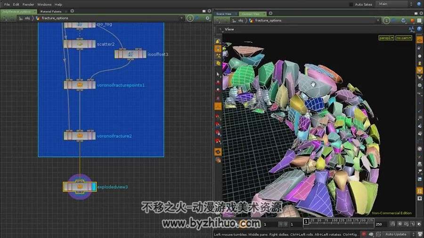Screen dimensions: 424x238
Task: Click the obj path segment in viewport pane
Action: pos(240,21)
